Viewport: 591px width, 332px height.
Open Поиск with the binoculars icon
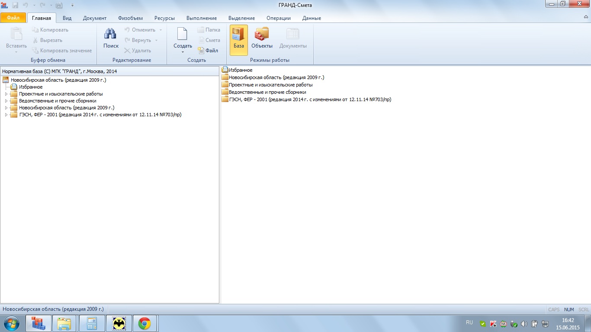111,38
